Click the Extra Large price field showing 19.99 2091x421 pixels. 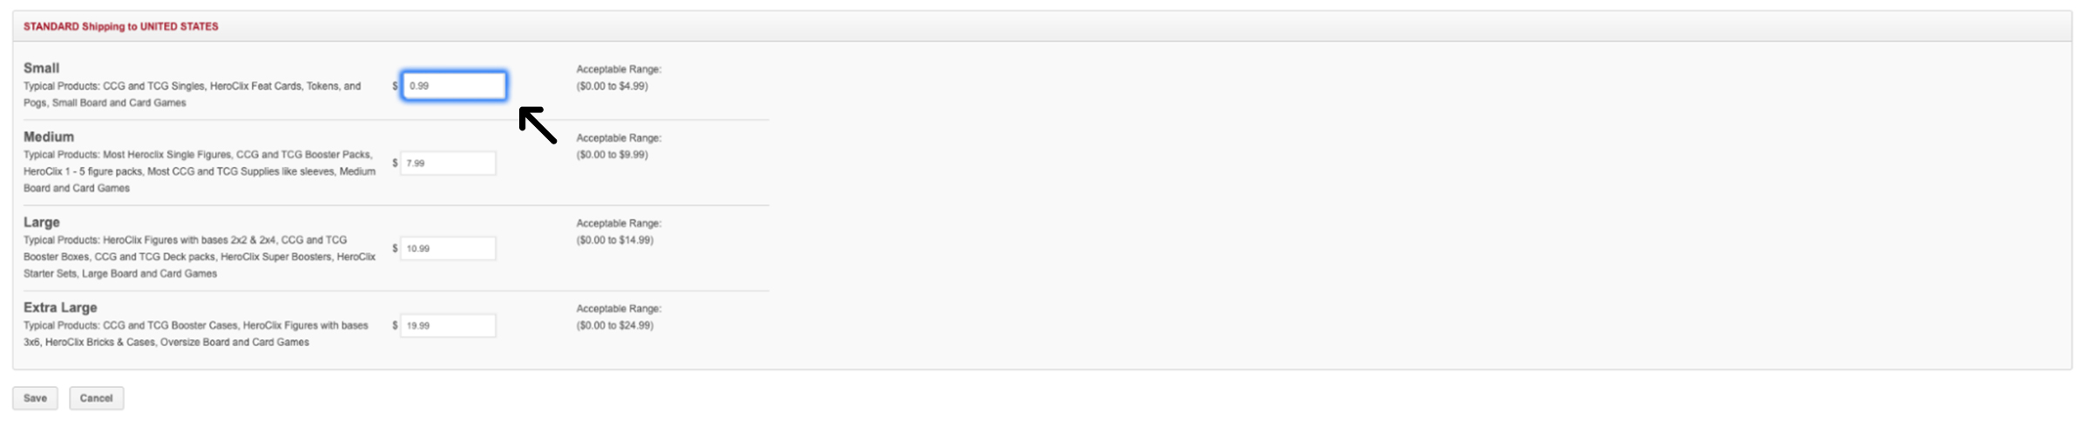click(x=448, y=325)
